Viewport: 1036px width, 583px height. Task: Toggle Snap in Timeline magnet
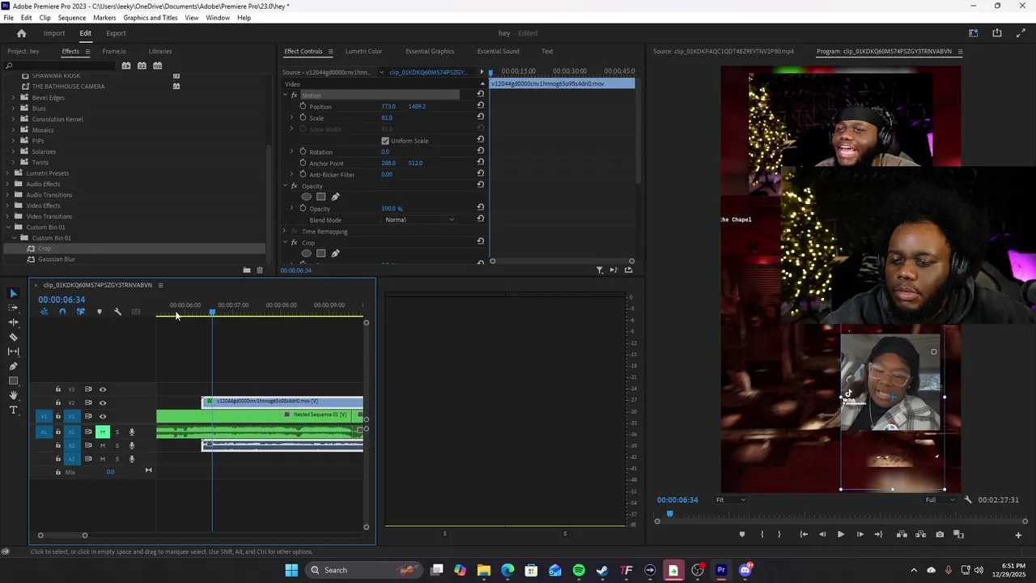tap(62, 312)
